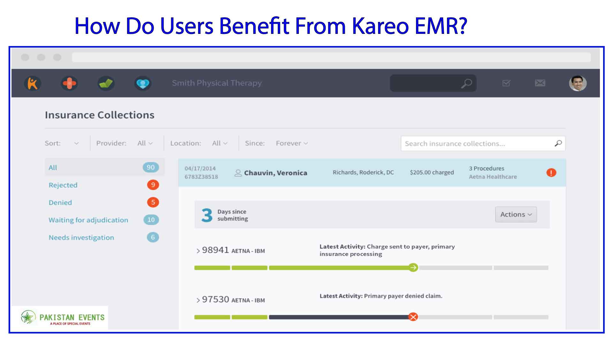The image size is (613, 345).
Task: Open claim for Chauvin, Veronica
Action: point(275,172)
